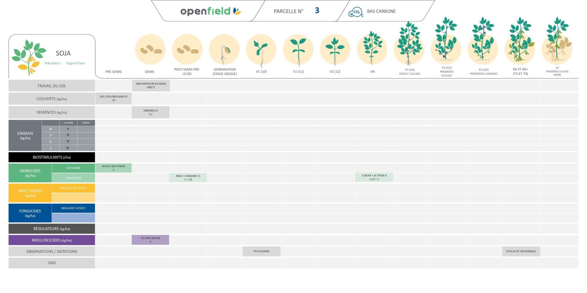Click the R1 début gousse plant icon
Screen dimensions: 587x293
[409, 44]
